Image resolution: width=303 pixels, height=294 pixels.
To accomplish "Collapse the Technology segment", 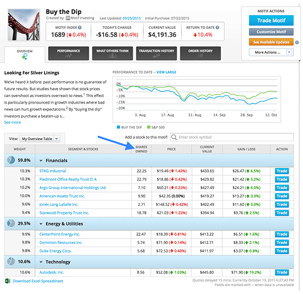I will coord(41,262).
